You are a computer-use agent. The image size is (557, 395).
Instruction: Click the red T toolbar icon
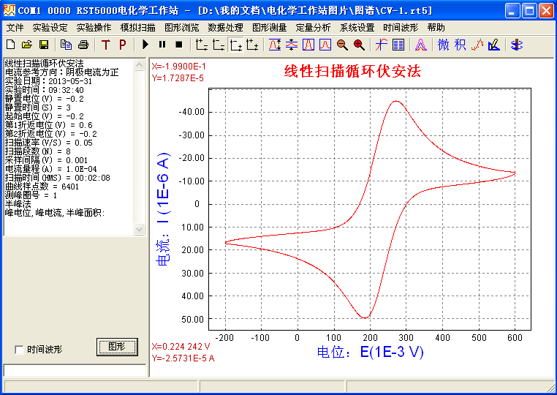point(105,45)
